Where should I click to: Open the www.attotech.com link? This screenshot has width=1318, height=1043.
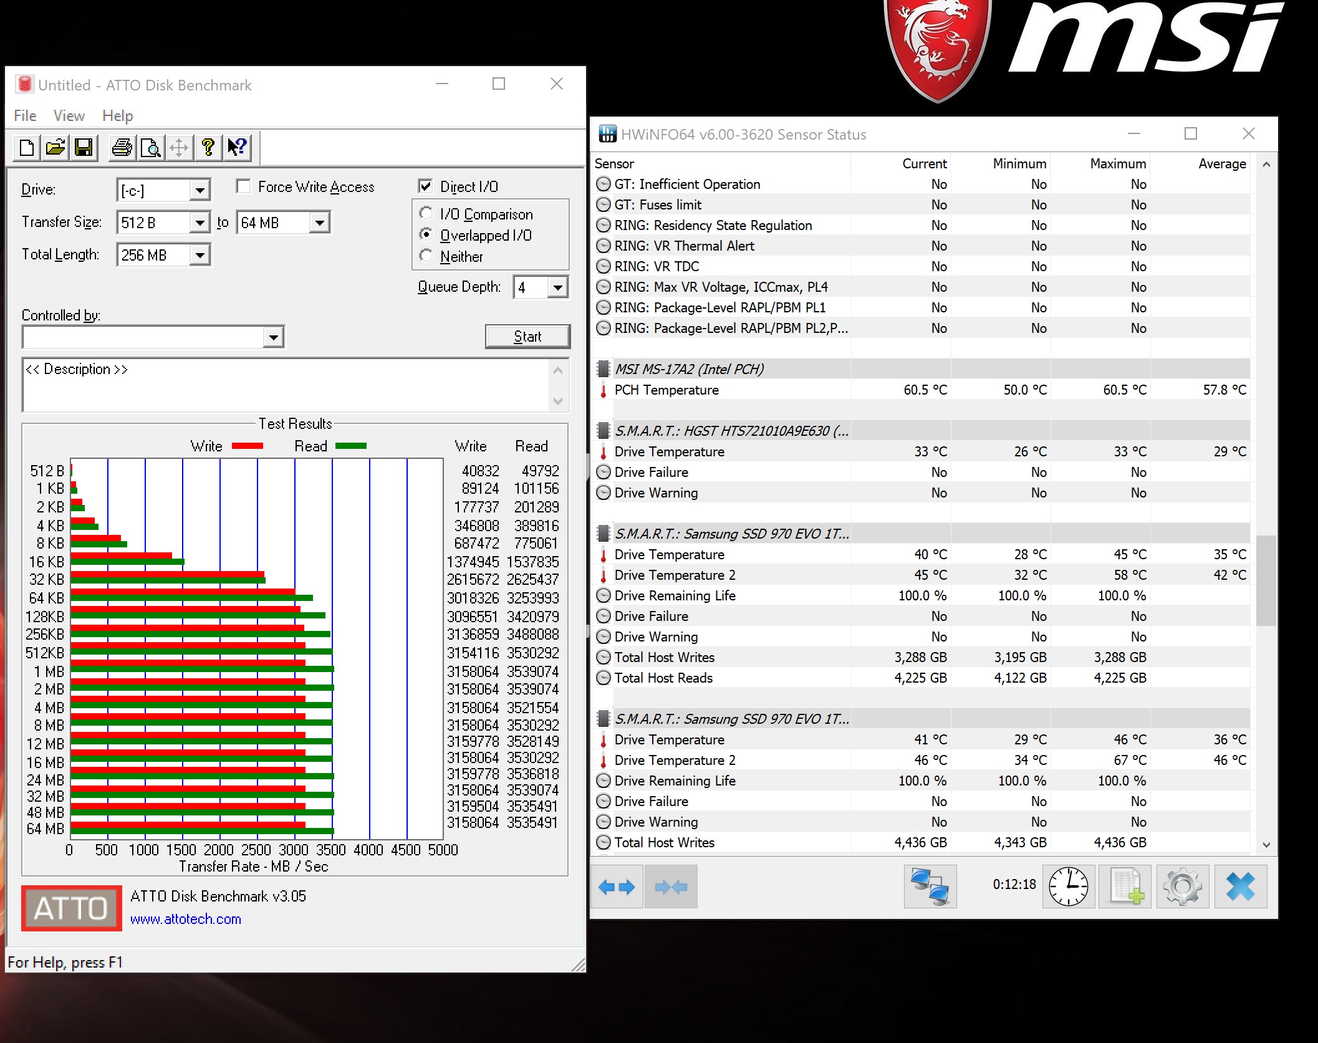coord(186,919)
